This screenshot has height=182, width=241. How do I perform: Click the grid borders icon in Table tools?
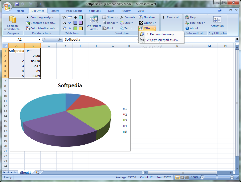tap(75, 17)
